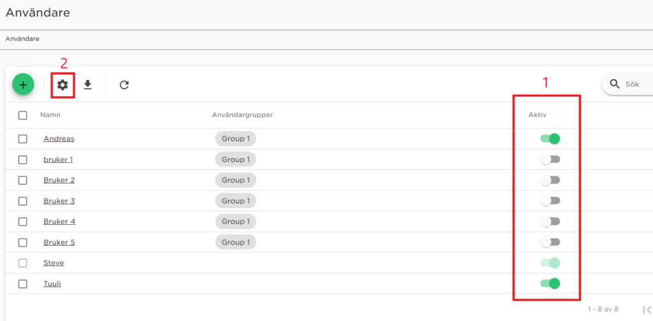This screenshot has height=321, width=653.
Task: Click the magnifying glass search icon
Action: coord(615,85)
